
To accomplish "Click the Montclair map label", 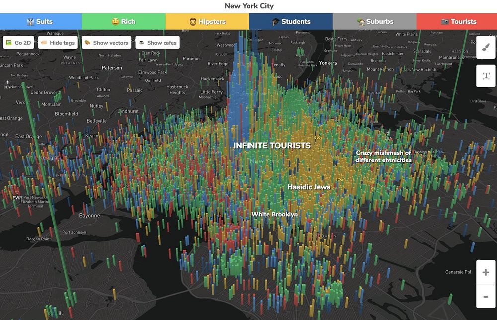I will click(x=51, y=104).
